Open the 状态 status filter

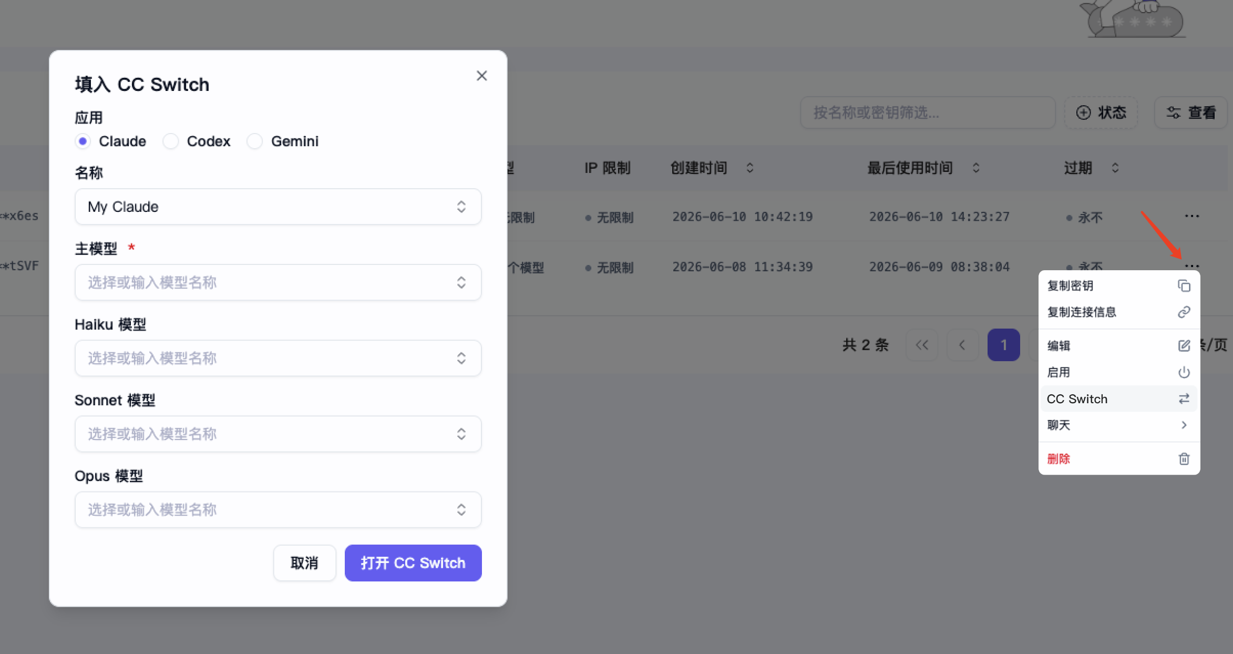click(1101, 113)
